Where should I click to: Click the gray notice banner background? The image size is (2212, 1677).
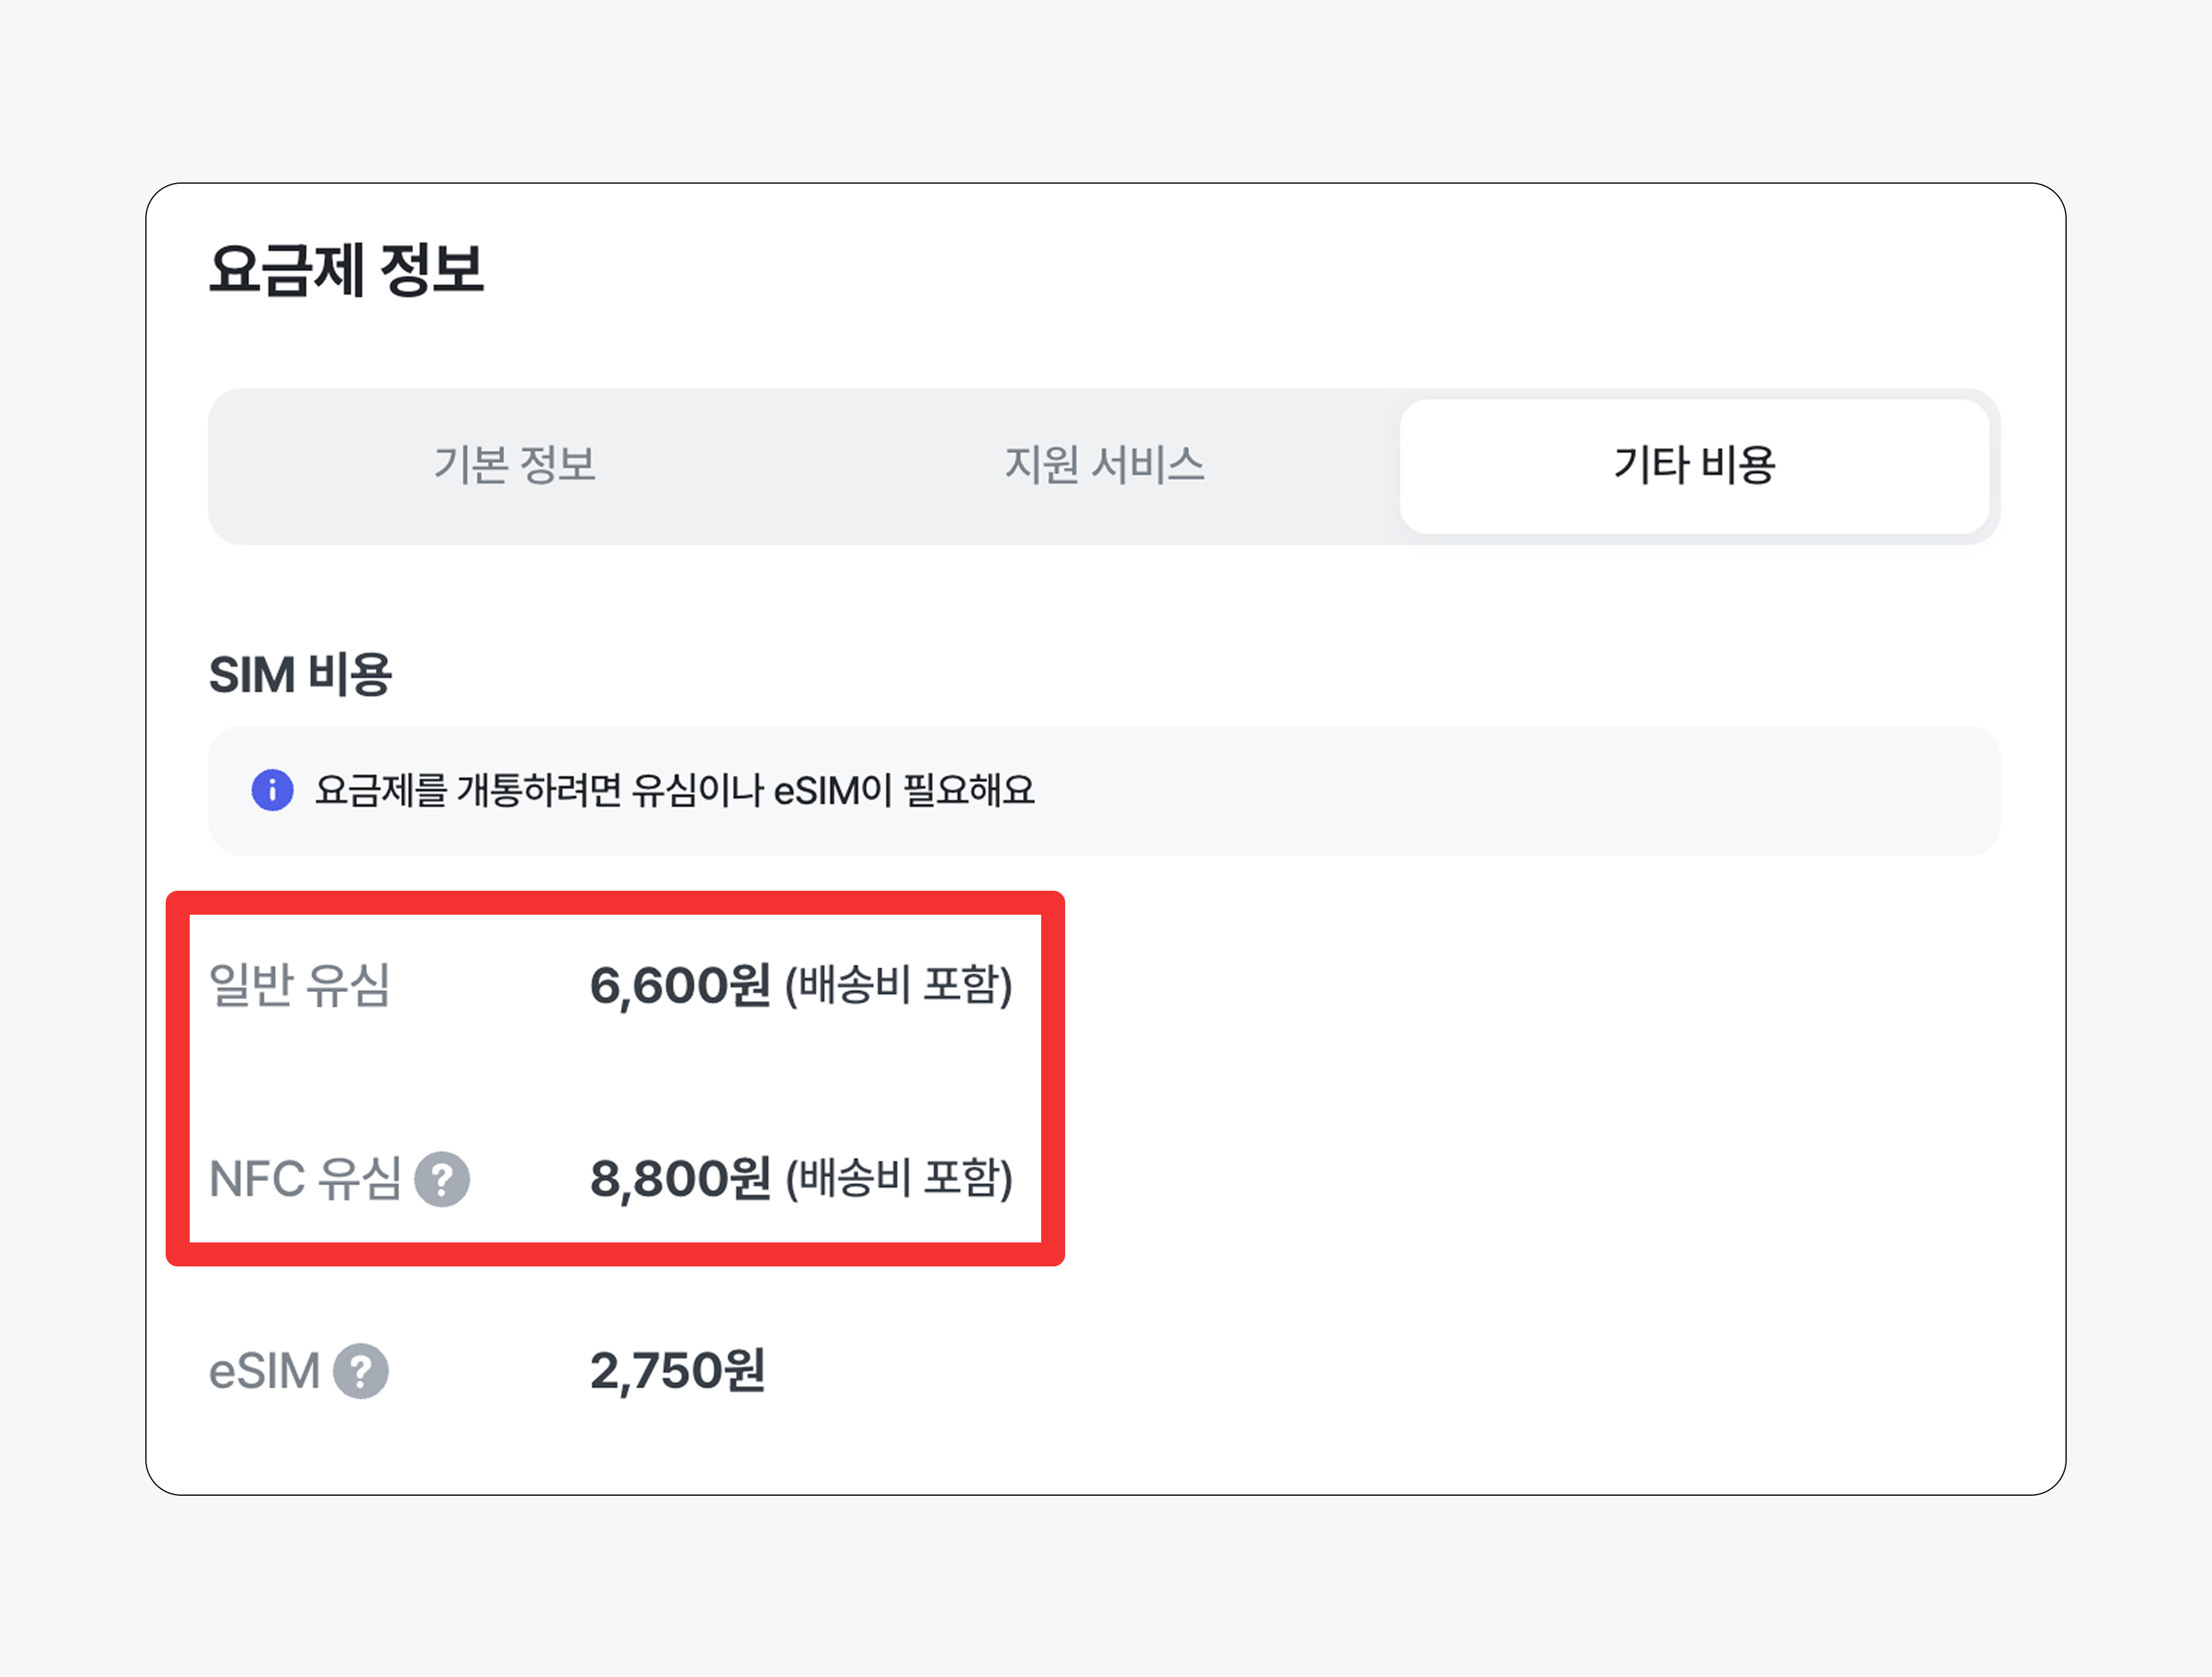point(1500,790)
